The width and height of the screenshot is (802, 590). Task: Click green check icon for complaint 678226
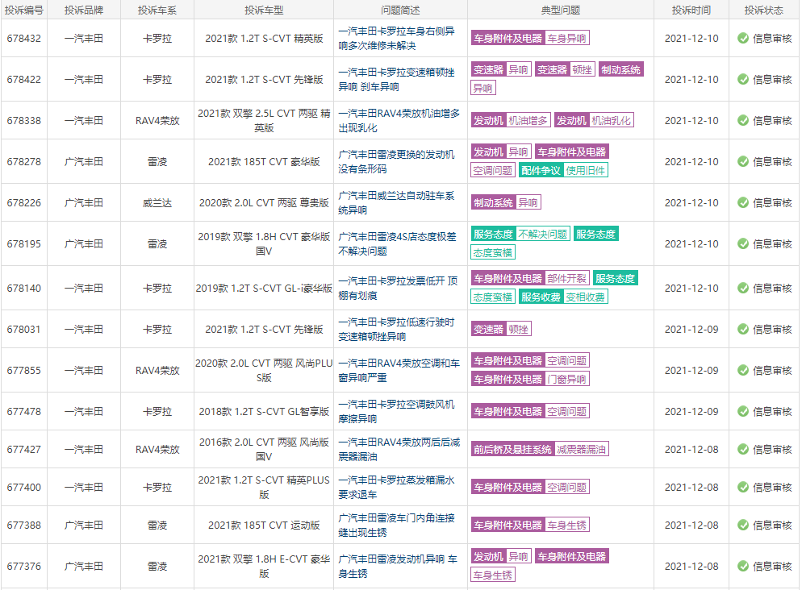[742, 203]
